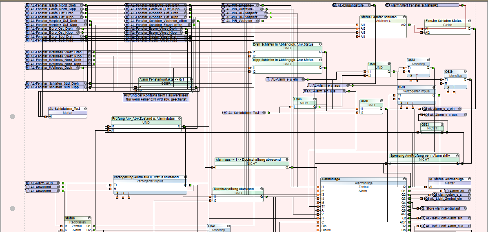
Task: Click T parameter pin of O538 Monoflop
Action: coord(417,80)
